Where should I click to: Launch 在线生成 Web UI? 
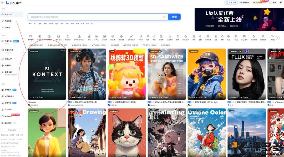click(12, 42)
